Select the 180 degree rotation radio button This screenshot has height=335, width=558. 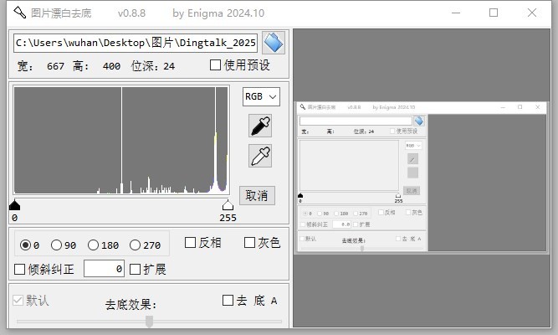point(93,245)
